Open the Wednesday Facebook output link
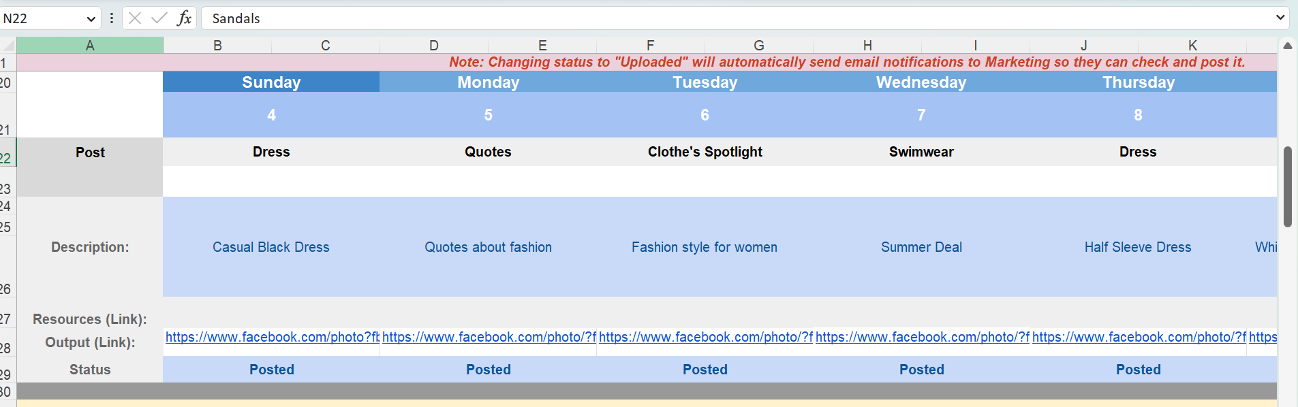Image resolution: width=1298 pixels, height=407 pixels. pos(922,337)
